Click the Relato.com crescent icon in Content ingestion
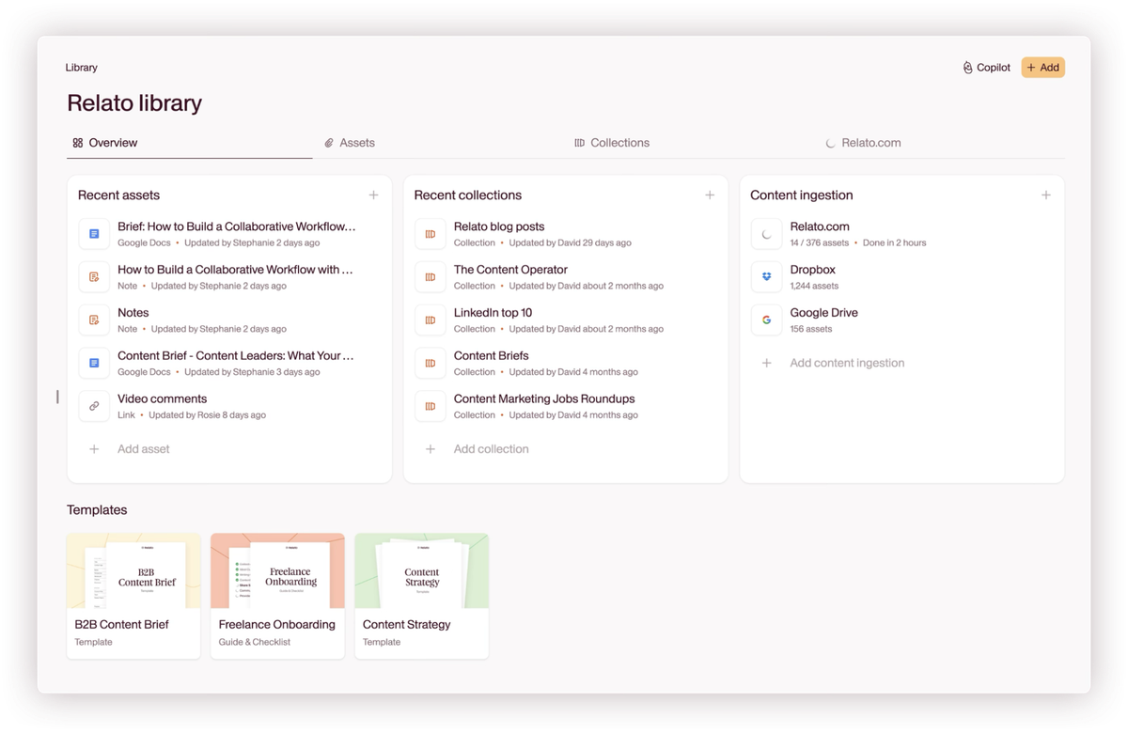 pyautogui.click(x=766, y=233)
